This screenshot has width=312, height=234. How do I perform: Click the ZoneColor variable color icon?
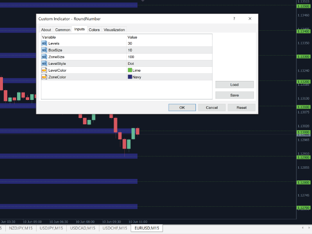click(x=44, y=77)
